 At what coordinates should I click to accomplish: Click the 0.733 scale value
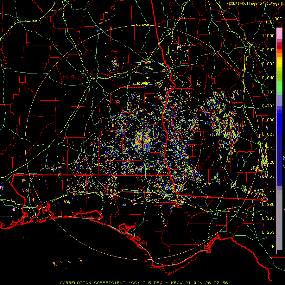tap(268, 106)
